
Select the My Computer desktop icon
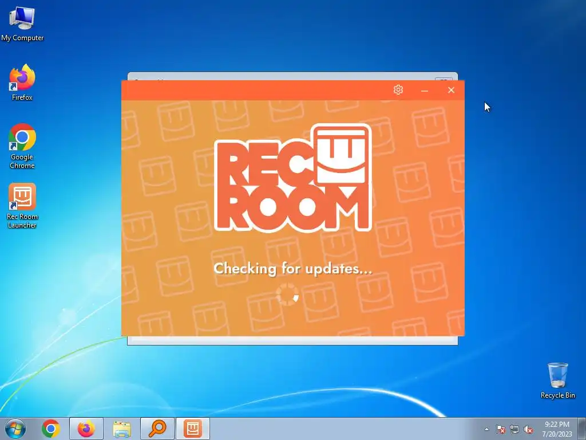pyautogui.click(x=22, y=23)
